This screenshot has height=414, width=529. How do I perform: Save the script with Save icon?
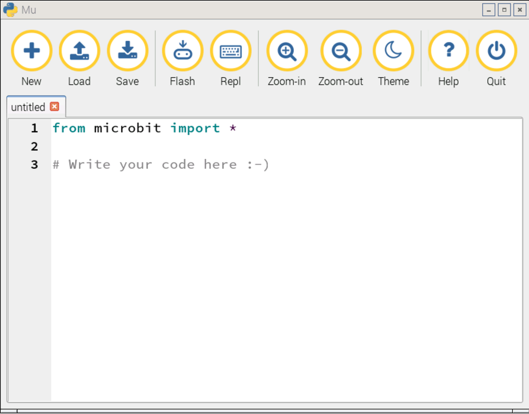click(127, 51)
